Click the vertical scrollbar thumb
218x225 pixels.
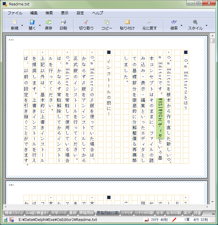coord(213,41)
